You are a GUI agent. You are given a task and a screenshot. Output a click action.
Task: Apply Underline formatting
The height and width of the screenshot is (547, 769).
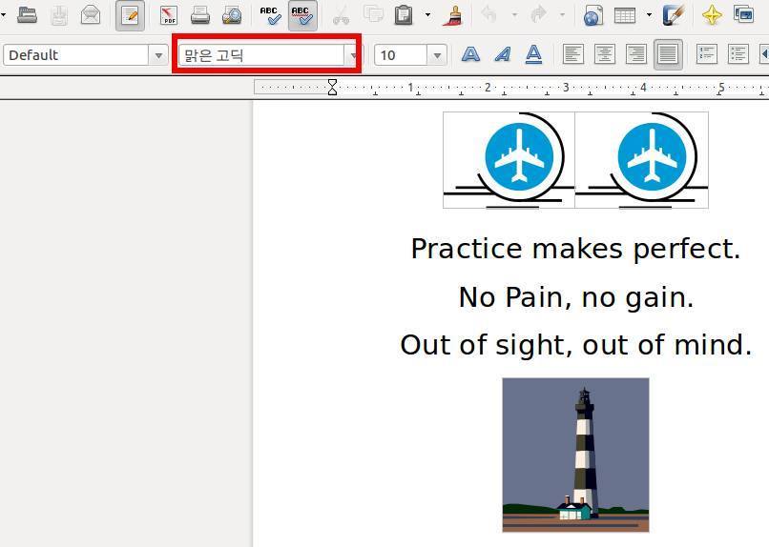tap(534, 55)
